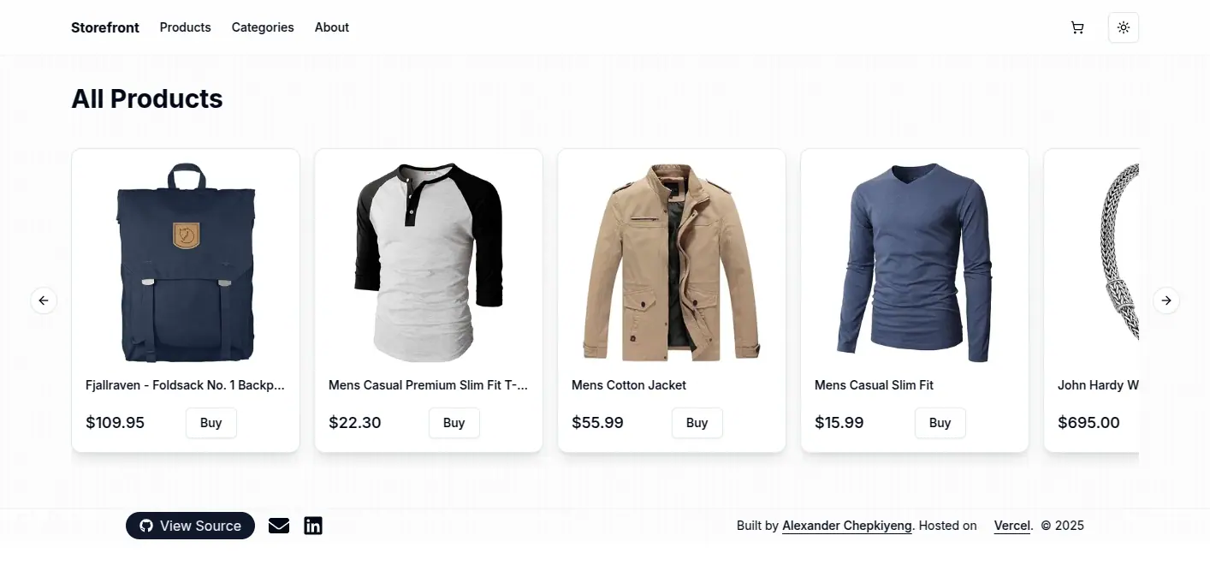Toggle the theme with the sun icon

point(1123,27)
